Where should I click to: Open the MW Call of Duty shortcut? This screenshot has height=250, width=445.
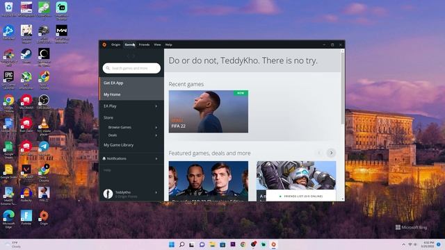[62, 33]
